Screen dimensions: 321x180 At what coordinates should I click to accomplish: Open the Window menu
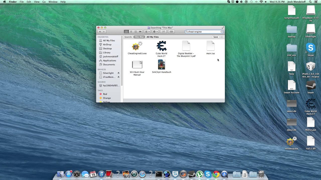point(53,2)
